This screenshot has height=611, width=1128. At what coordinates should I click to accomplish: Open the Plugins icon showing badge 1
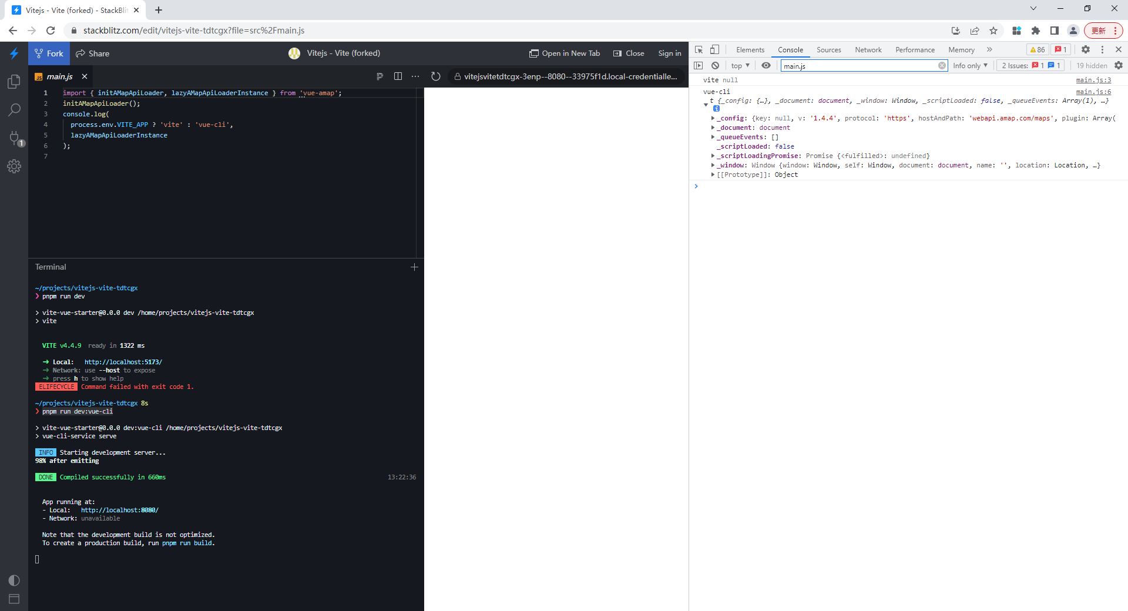pyautogui.click(x=14, y=139)
